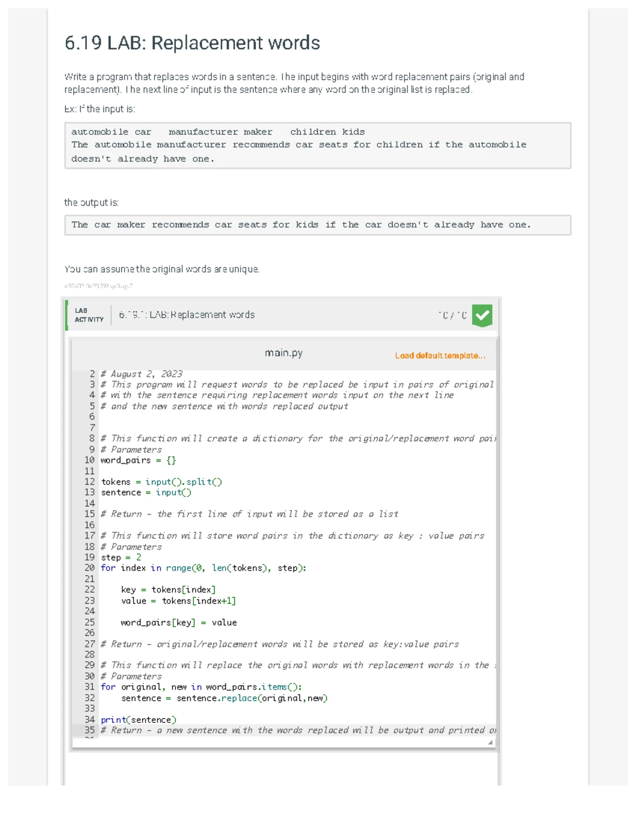Click line number 20 in the editor gutter
This screenshot has width=636, height=823.
coord(90,568)
